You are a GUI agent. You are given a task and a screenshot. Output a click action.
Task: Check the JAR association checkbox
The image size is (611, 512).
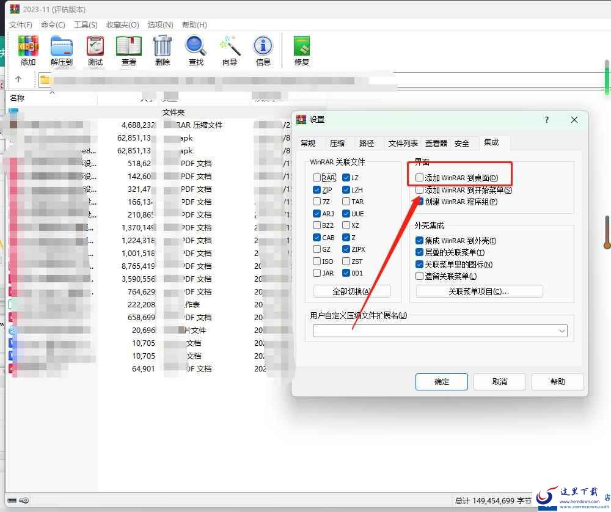[316, 272]
